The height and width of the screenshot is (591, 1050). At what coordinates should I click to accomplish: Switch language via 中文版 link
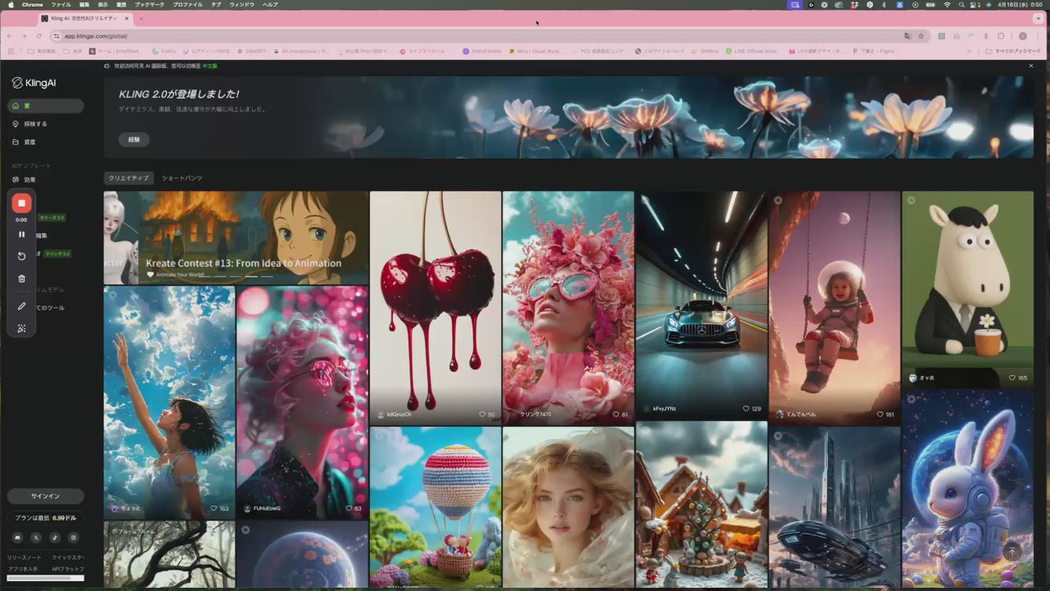(x=210, y=66)
